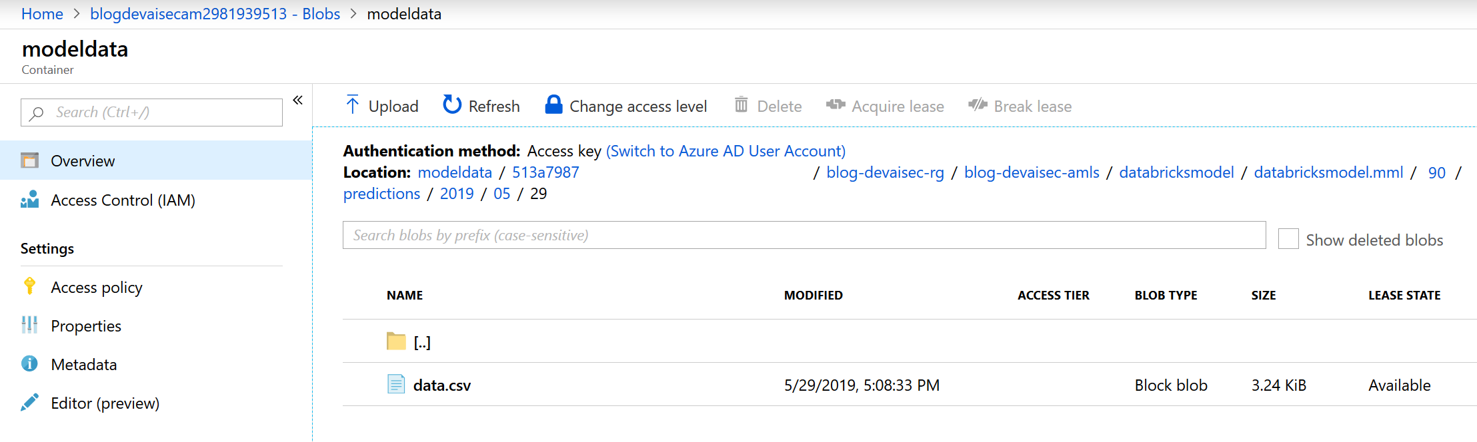Collapse the left sidebar menu
The image size is (1477, 442).
click(297, 100)
